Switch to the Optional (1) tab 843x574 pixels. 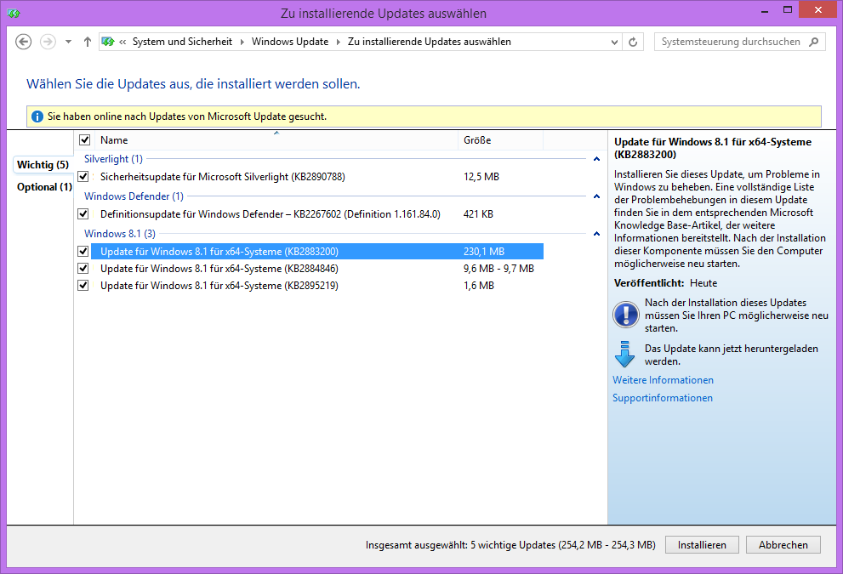coord(44,186)
